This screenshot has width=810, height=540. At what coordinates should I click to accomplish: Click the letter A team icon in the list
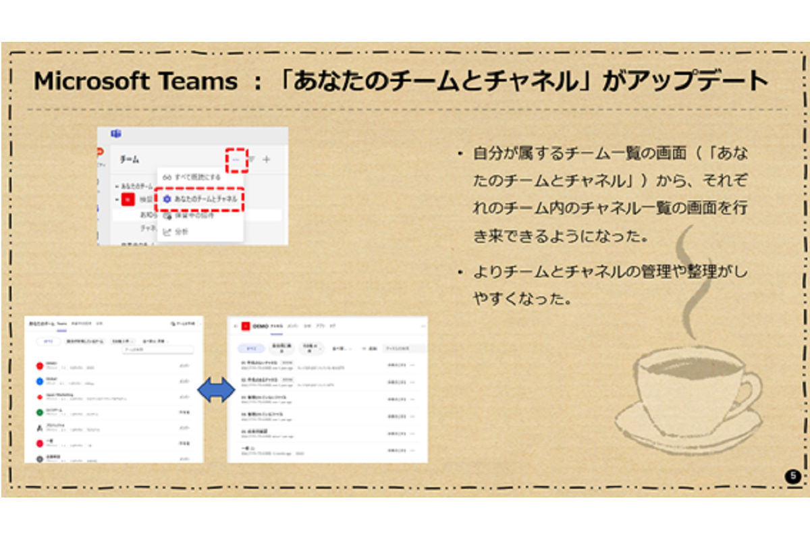[x=40, y=428]
